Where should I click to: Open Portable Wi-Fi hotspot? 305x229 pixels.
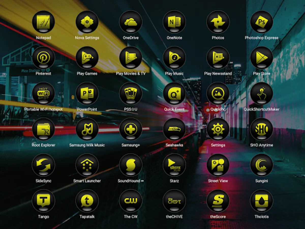(x=43, y=93)
